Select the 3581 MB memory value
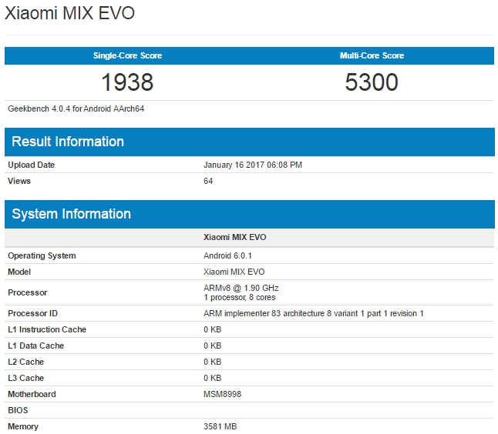498x434 pixels. [220, 426]
